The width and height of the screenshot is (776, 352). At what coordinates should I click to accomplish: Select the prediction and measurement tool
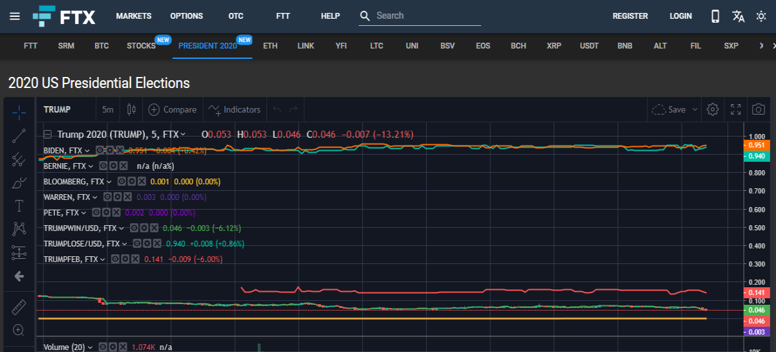point(19,253)
